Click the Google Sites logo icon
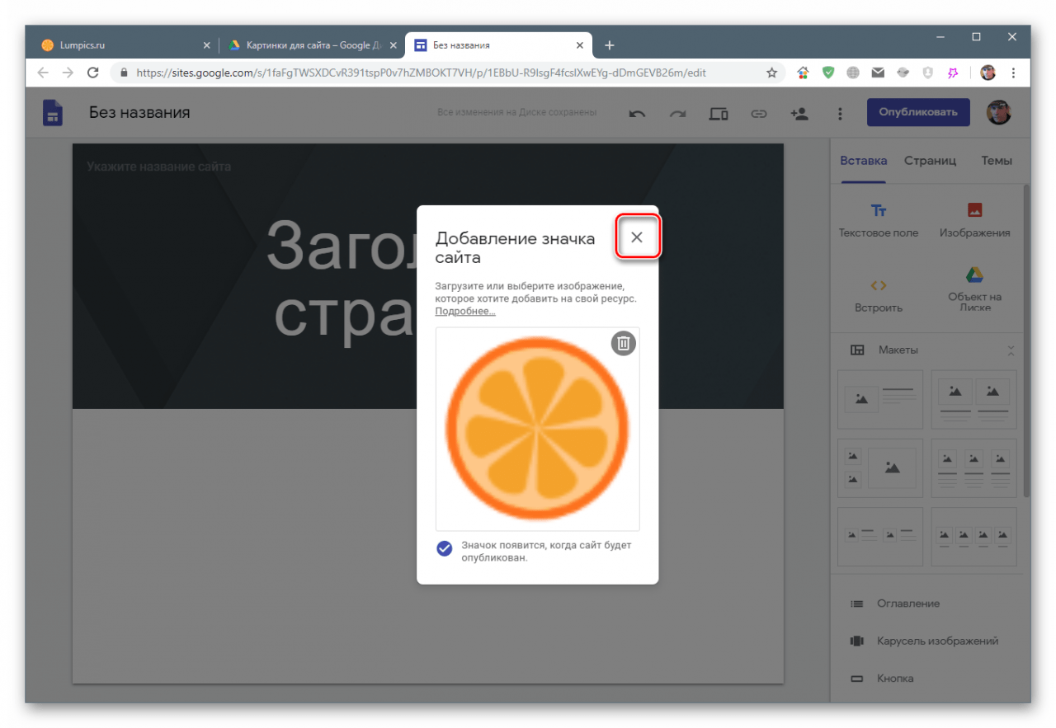Viewport: 1056px width, 728px height. [53, 112]
